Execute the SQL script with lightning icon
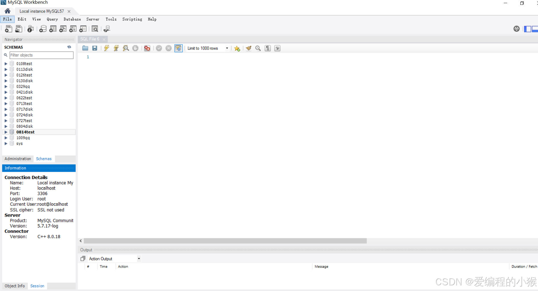 106,48
